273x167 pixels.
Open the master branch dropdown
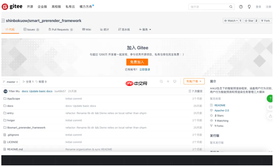click(x=11, y=82)
